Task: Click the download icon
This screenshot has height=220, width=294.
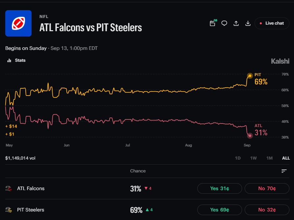Action: [248, 23]
